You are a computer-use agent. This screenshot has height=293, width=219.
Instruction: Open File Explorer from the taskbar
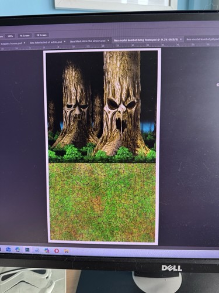point(67,251)
